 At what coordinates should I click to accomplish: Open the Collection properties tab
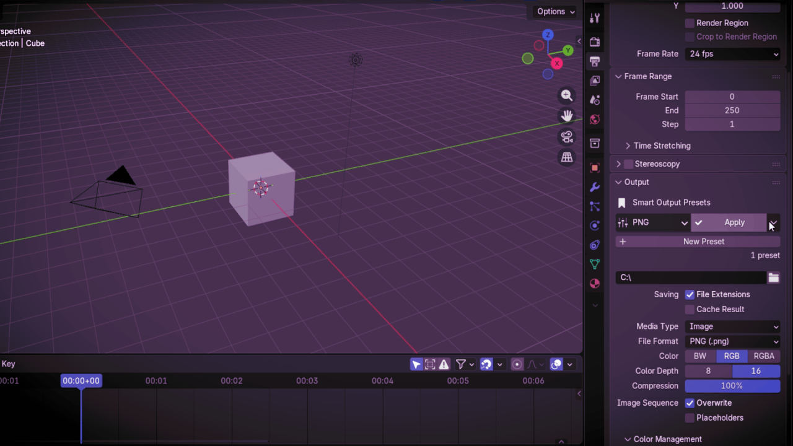(595, 143)
